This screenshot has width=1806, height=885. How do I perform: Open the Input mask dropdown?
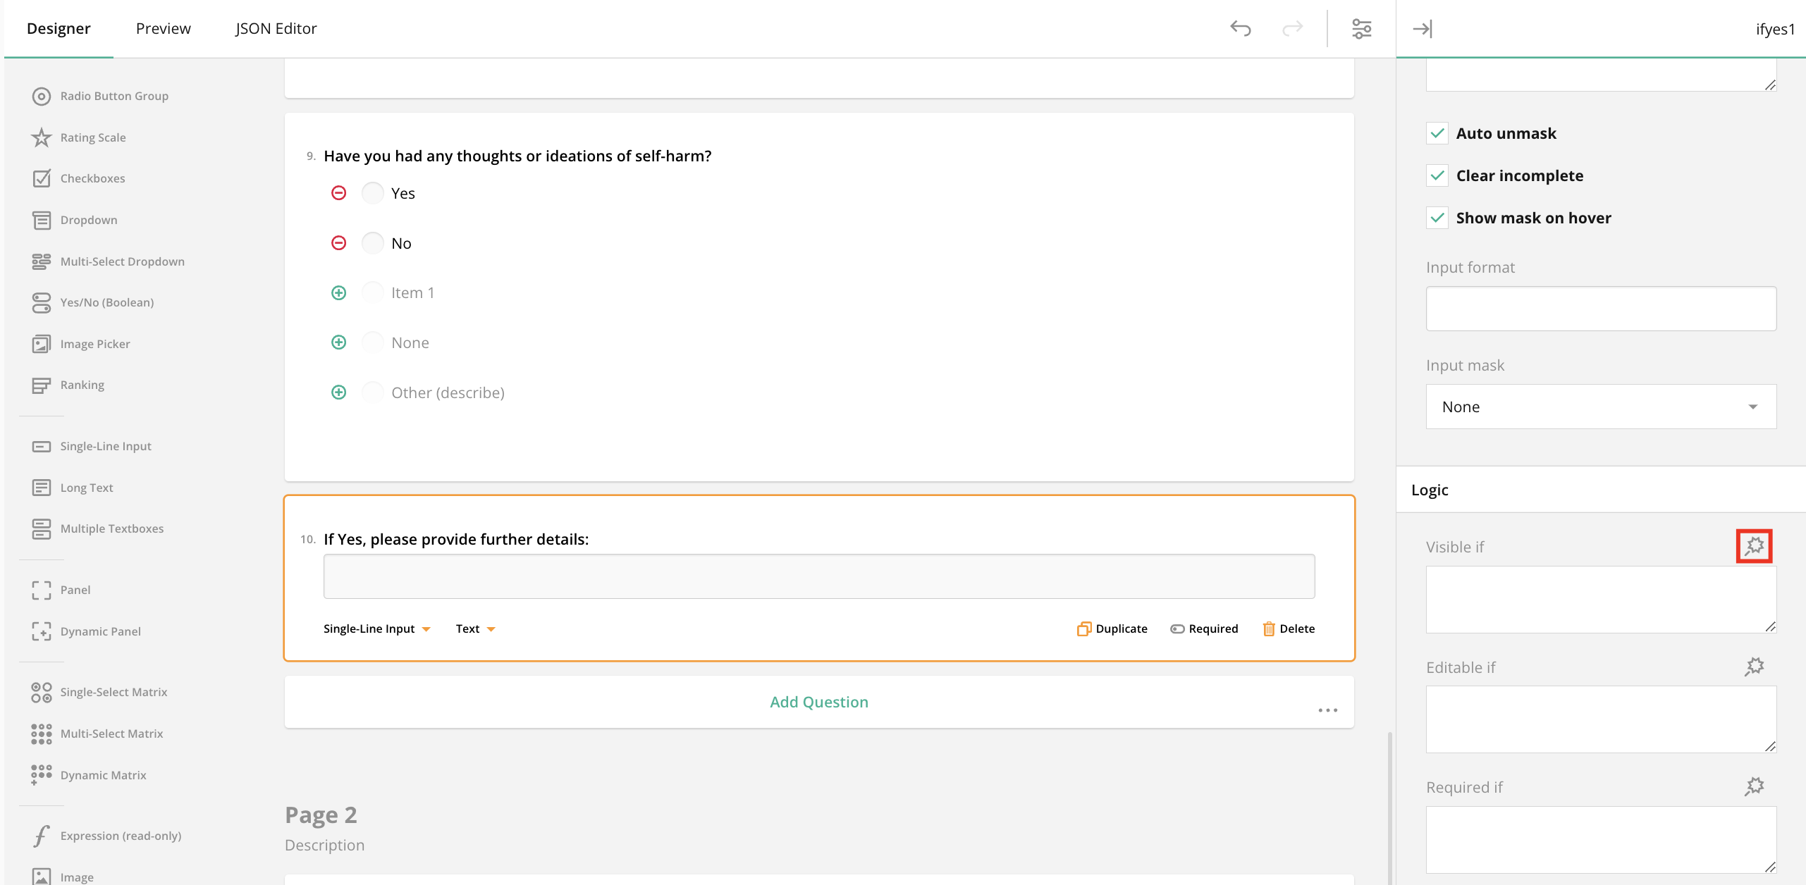pos(1600,407)
